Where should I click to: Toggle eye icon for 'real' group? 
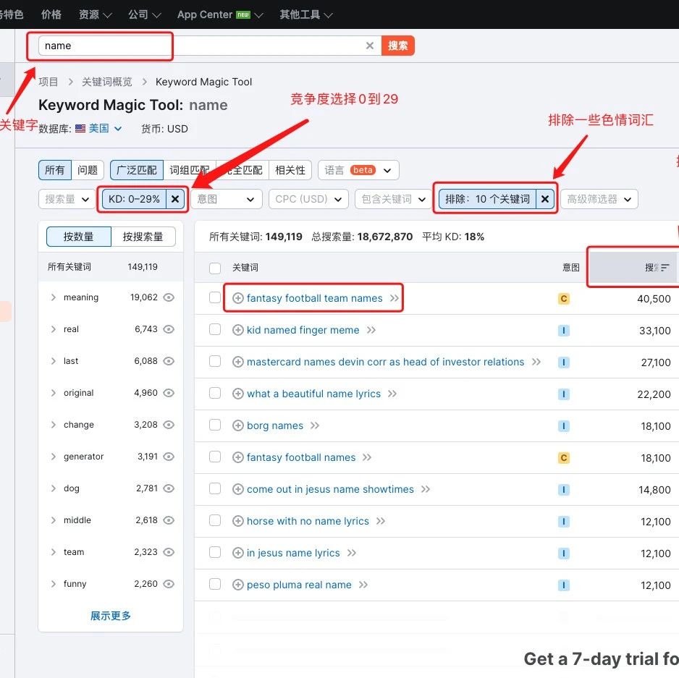tap(169, 329)
